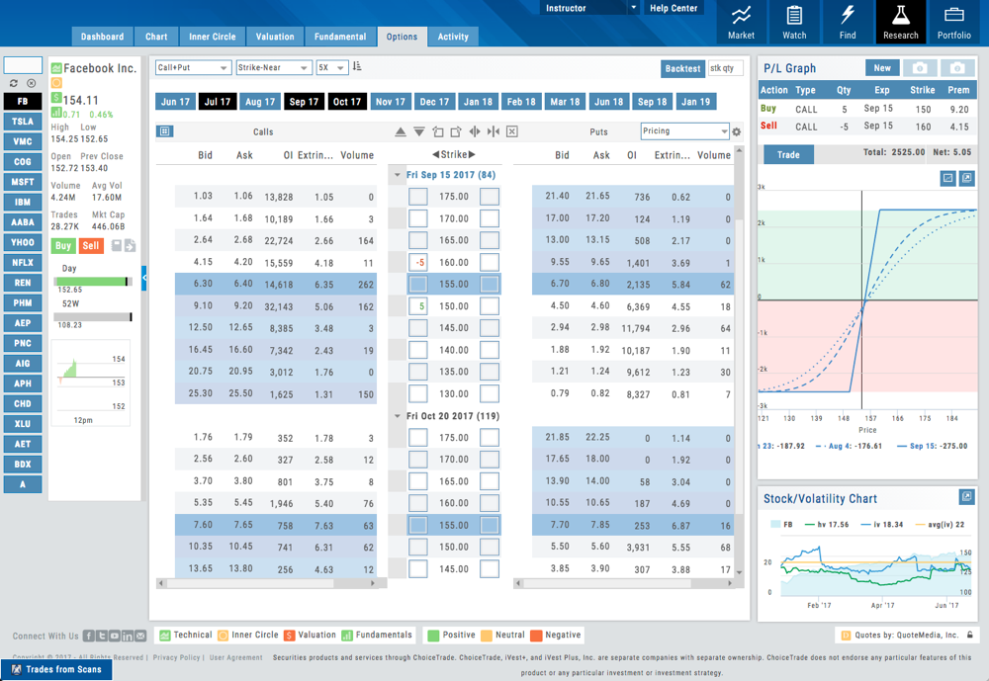This screenshot has height=681, width=989.
Task: Switch to the Chart tab
Action: click(x=156, y=37)
